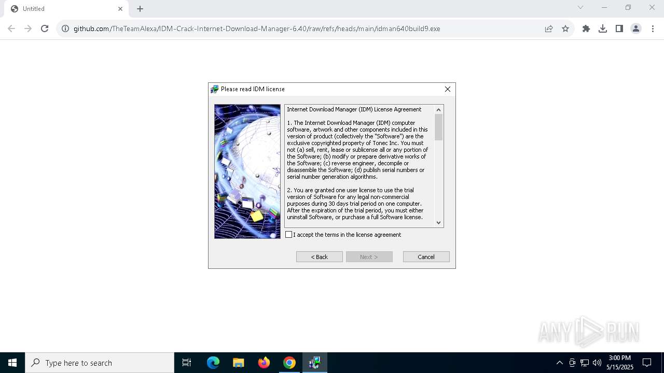The image size is (664, 373).
Task: Go forward in Chrome browser
Action: point(28,28)
